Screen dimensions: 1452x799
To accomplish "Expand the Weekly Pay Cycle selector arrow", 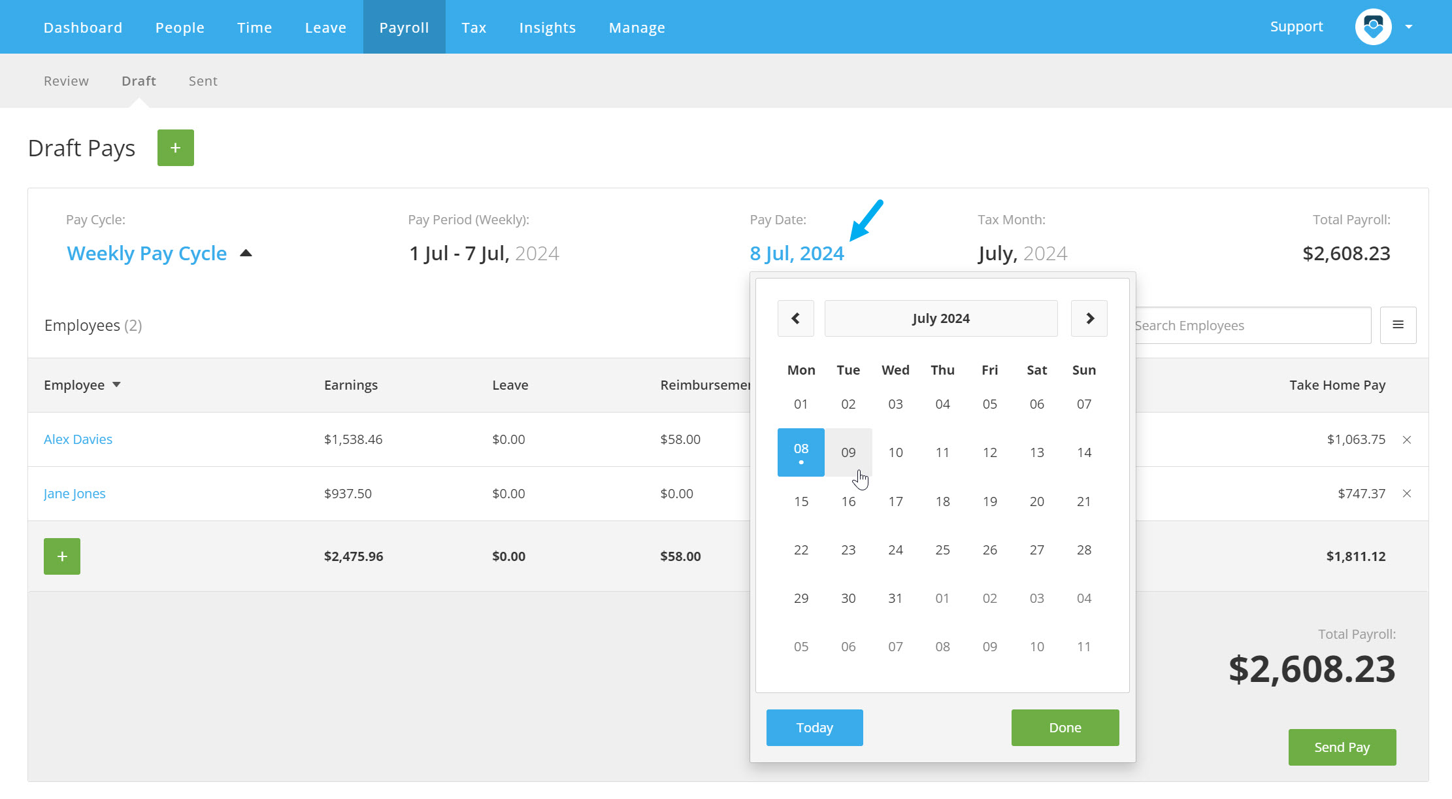I will (x=246, y=253).
